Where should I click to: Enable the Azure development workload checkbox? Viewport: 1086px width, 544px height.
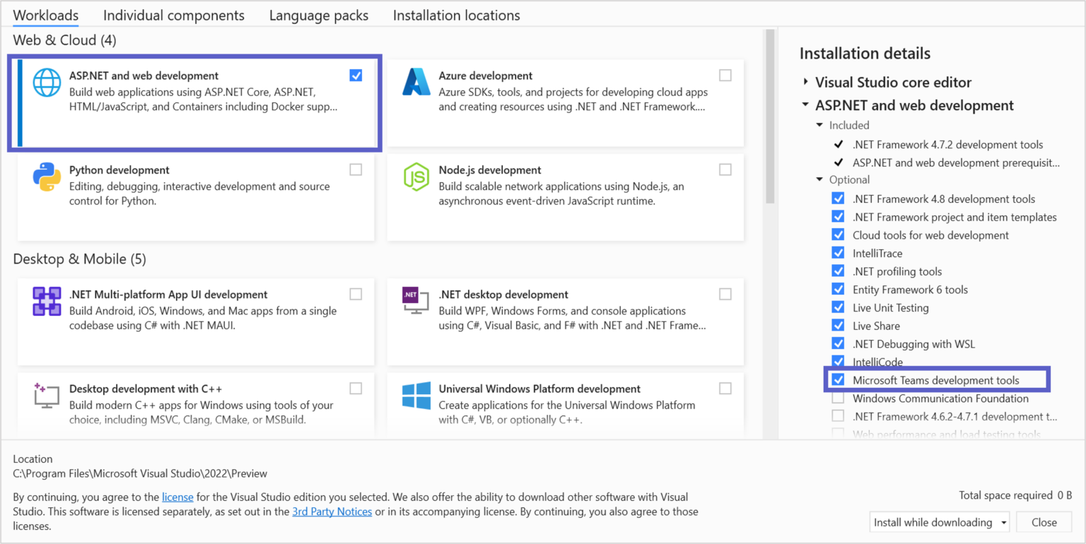(x=725, y=75)
